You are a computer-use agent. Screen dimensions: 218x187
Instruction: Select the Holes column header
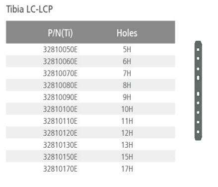click(x=127, y=33)
